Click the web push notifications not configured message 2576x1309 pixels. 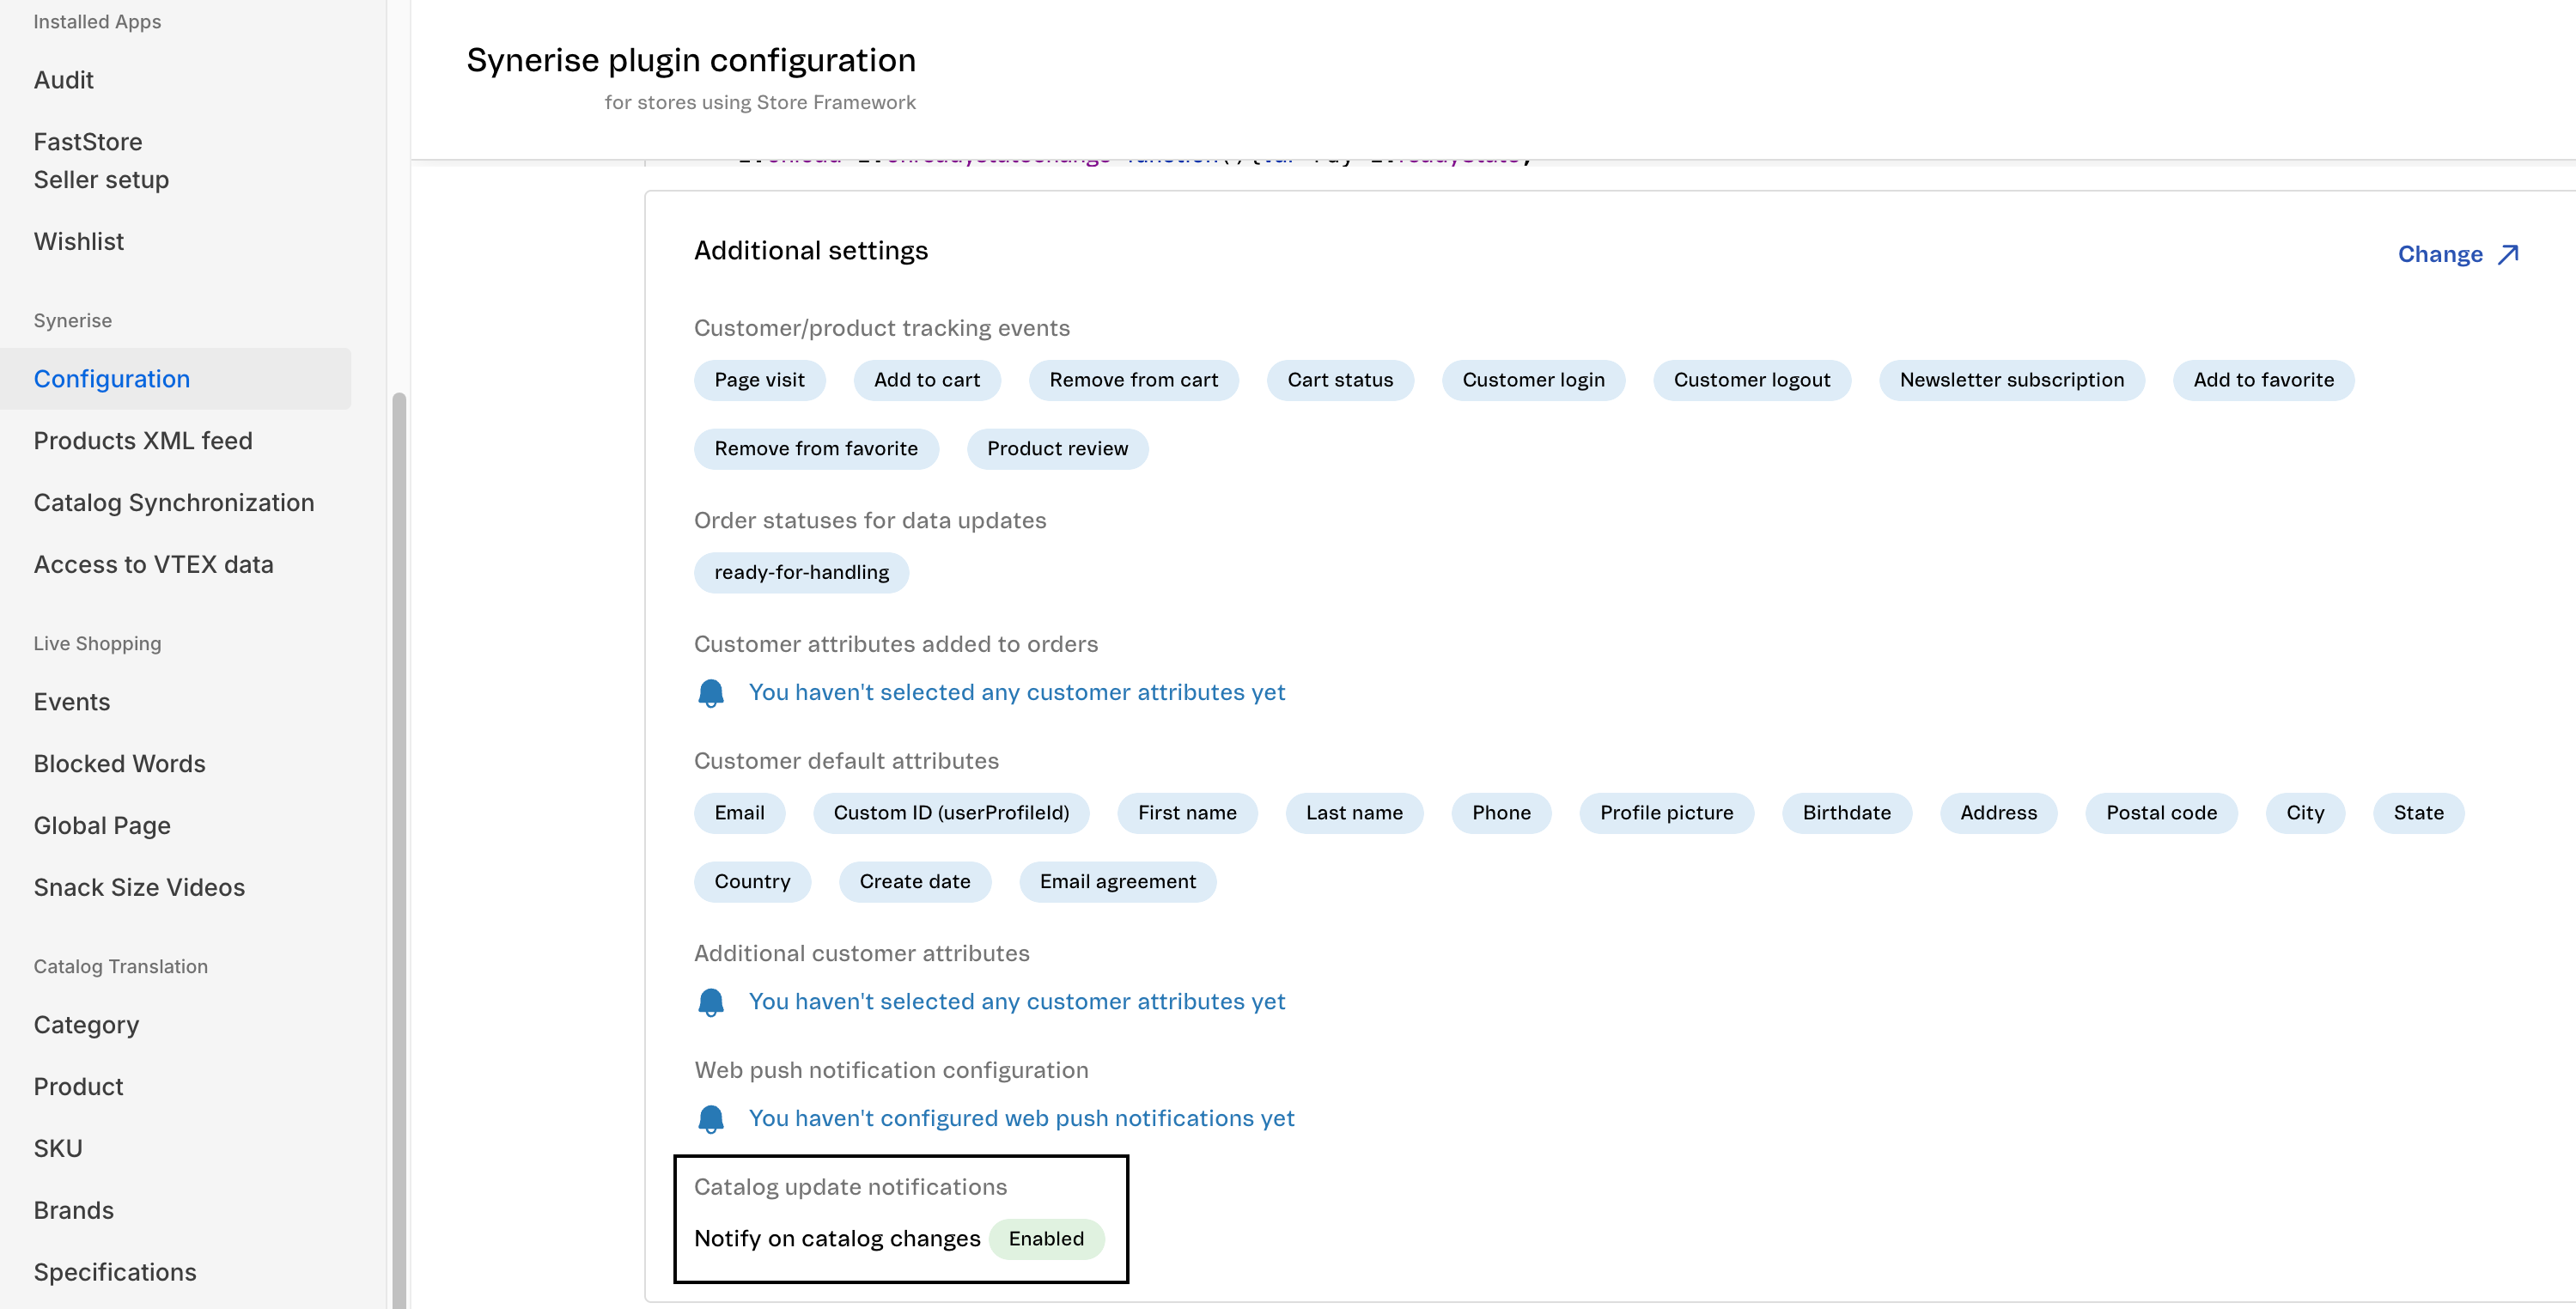click(1021, 1119)
